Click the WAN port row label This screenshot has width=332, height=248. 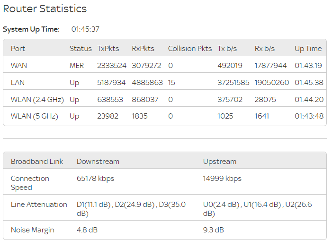click(19, 66)
